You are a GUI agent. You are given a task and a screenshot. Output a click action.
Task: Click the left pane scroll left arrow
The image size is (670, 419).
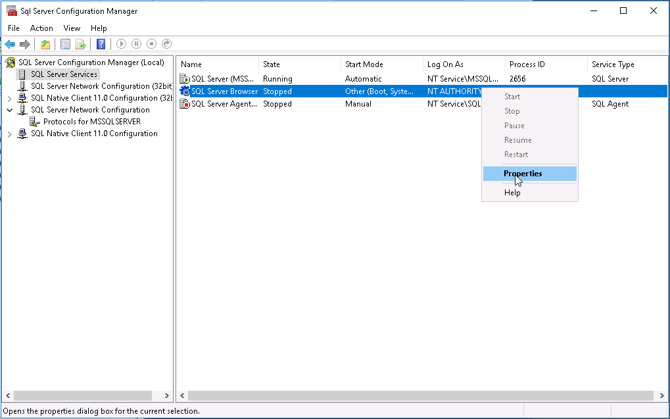tap(8, 395)
